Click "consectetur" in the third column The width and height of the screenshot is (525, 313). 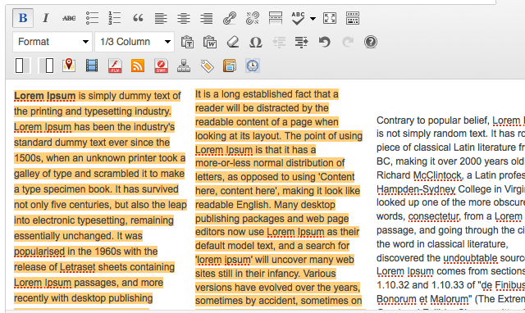click(x=434, y=216)
